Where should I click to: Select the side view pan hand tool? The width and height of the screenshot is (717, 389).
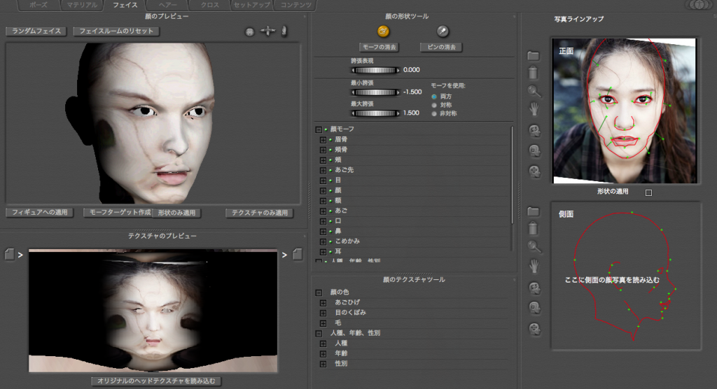[x=534, y=266]
